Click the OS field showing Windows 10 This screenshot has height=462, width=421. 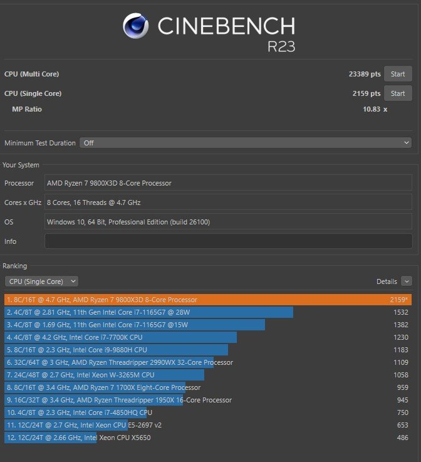(x=228, y=221)
